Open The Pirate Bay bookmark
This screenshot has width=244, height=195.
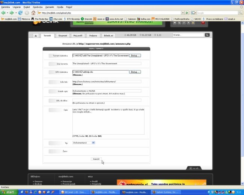(41, 18)
